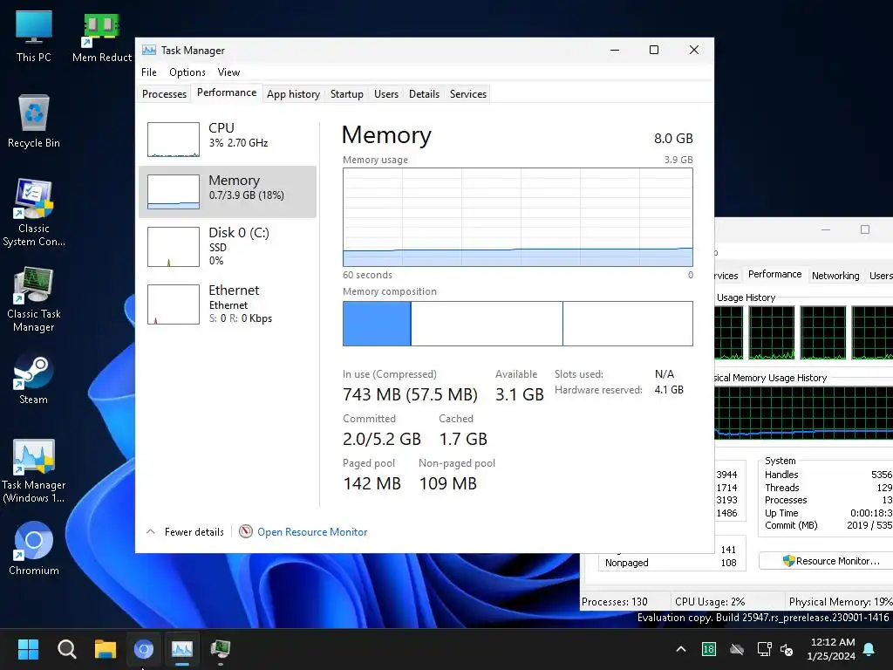The height and width of the screenshot is (670, 893).
Task: Open the notification bell in the tray
Action: point(869,649)
